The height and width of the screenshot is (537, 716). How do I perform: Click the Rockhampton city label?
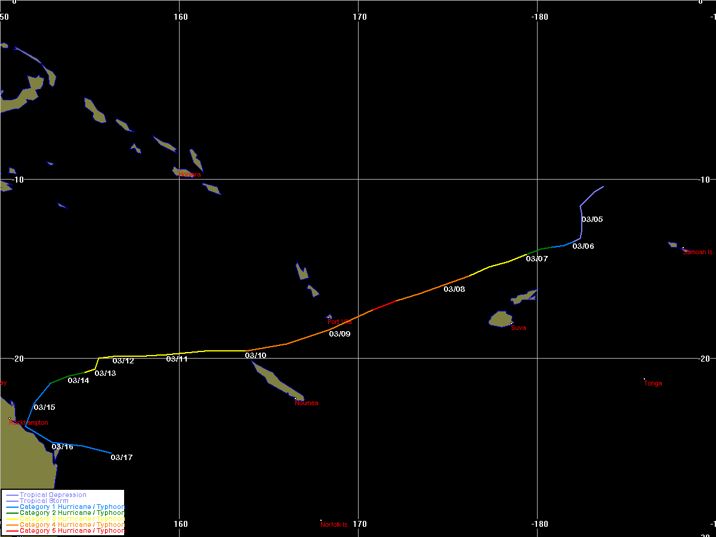pyautogui.click(x=29, y=422)
